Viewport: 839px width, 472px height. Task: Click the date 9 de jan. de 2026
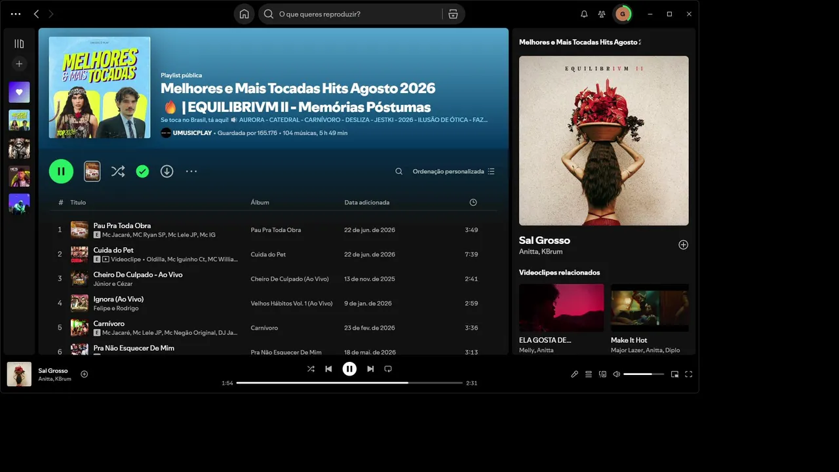[368, 304]
